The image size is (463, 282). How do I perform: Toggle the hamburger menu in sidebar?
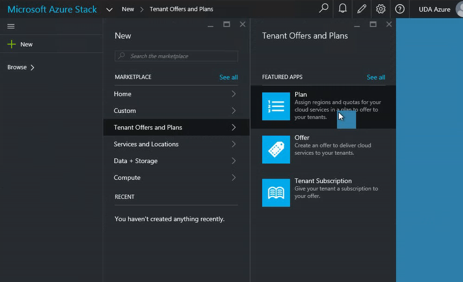pyautogui.click(x=11, y=26)
